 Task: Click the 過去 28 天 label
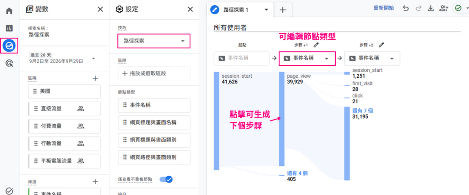click(x=41, y=55)
